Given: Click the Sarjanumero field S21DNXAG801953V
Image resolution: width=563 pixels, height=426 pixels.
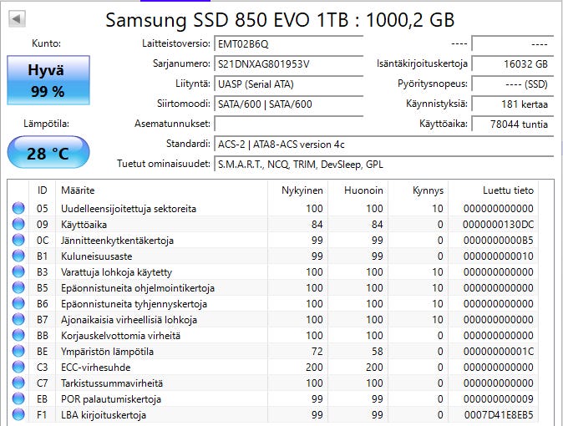Looking at the screenshot, I should coord(289,64).
